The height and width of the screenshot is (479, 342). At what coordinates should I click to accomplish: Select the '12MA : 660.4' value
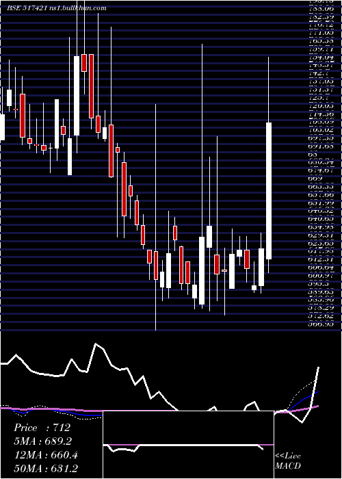click(46, 455)
